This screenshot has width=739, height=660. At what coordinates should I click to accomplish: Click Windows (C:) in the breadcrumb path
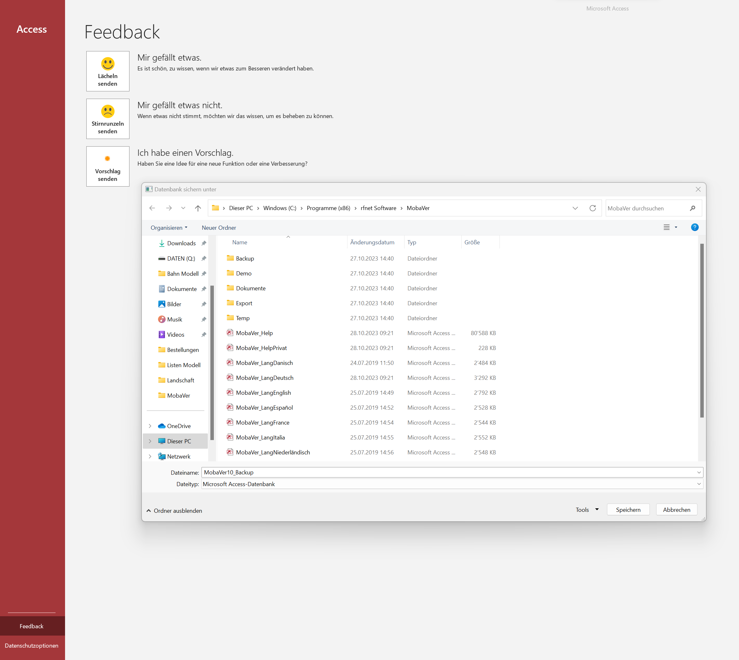(x=280, y=208)
